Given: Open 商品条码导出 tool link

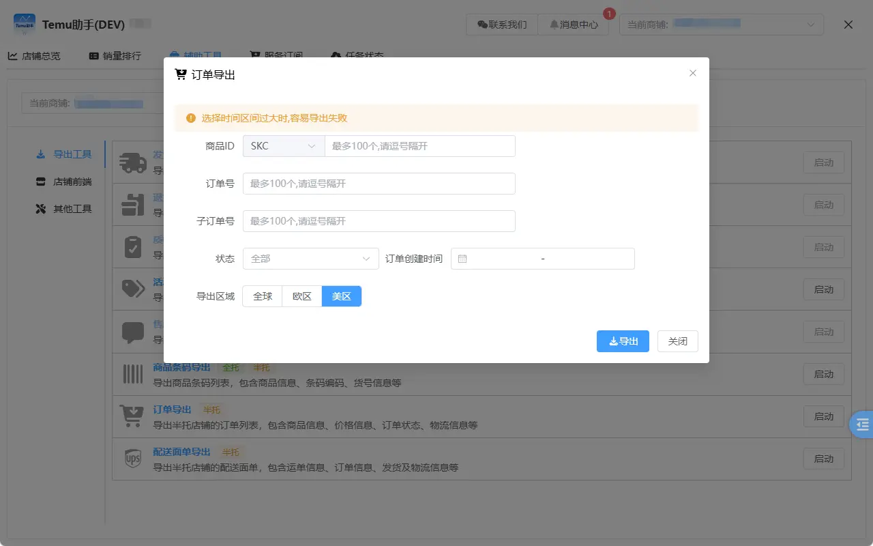Looking at the screenshot, I should [x=182, y=367].
